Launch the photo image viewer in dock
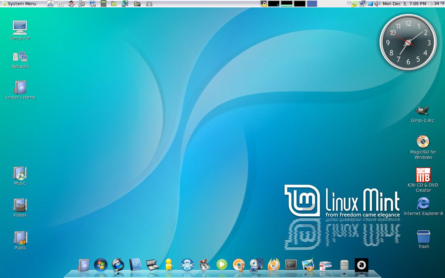The image size is (445, 278). pos(308,265)
